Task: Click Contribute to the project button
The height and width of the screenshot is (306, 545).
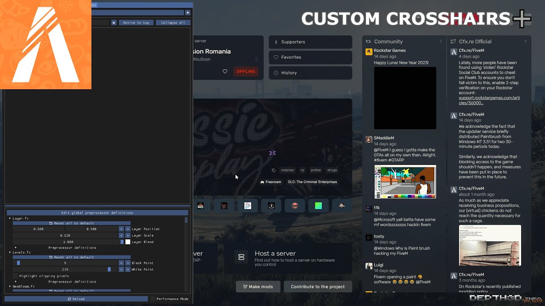Action: 318,286
